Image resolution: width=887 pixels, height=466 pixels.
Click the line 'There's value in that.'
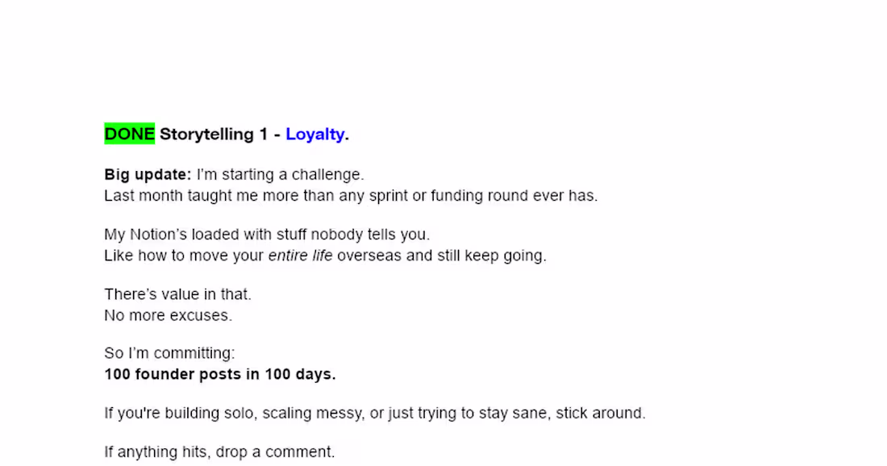click(177, 295)
